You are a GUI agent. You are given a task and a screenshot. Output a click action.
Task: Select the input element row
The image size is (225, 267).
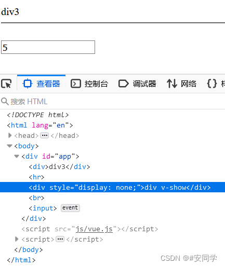pyautogui.click(x=43, y=208)
